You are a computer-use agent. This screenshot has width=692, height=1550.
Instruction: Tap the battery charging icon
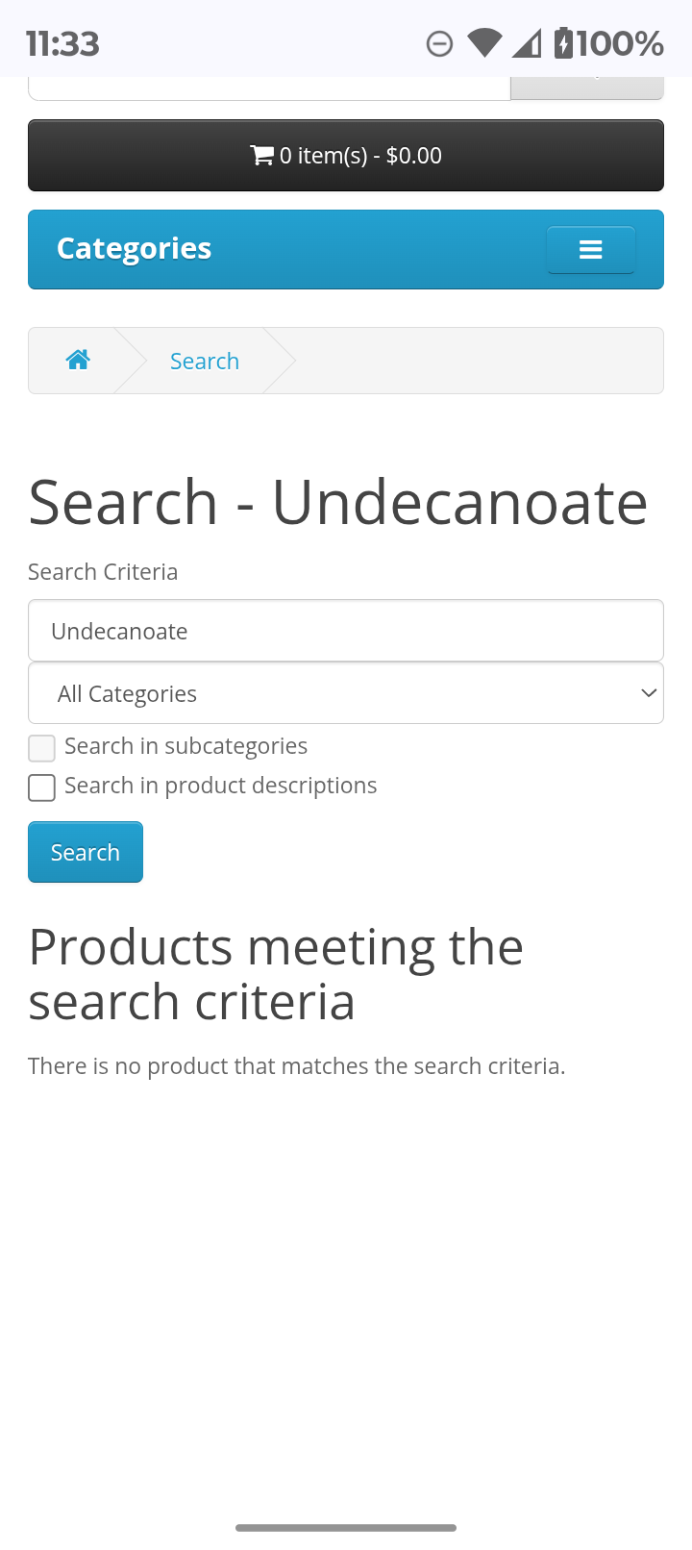point(564,43)
